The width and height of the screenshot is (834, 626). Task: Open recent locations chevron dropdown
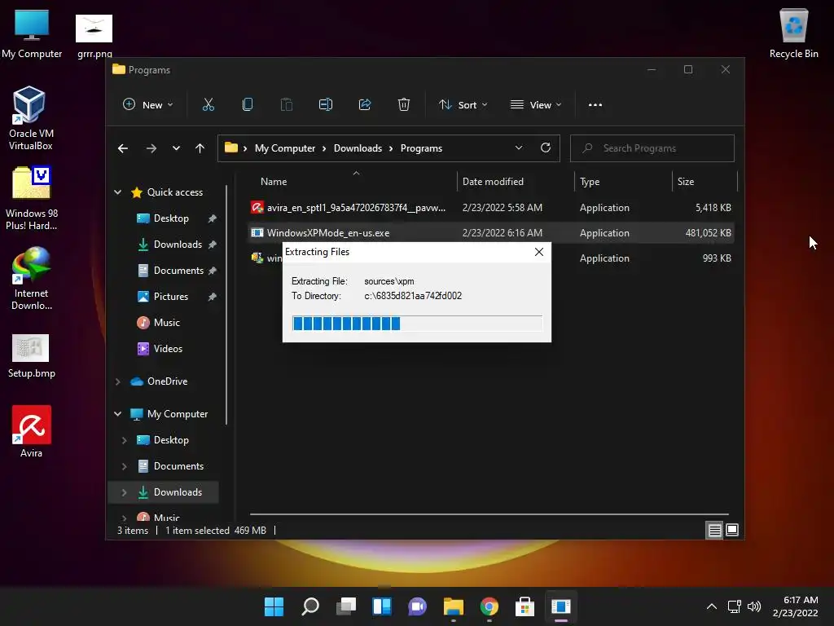pyautogui.click(x=176, y=148)
